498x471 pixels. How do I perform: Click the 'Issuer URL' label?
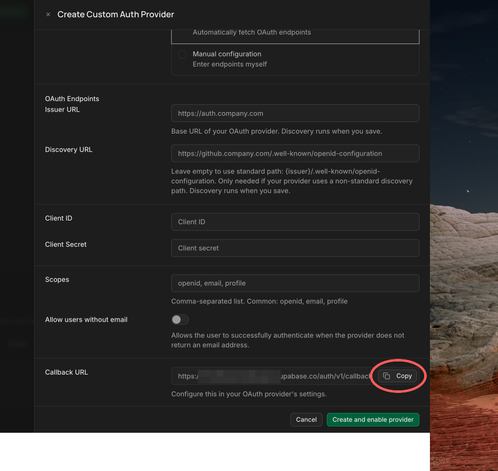coord(62,109)
